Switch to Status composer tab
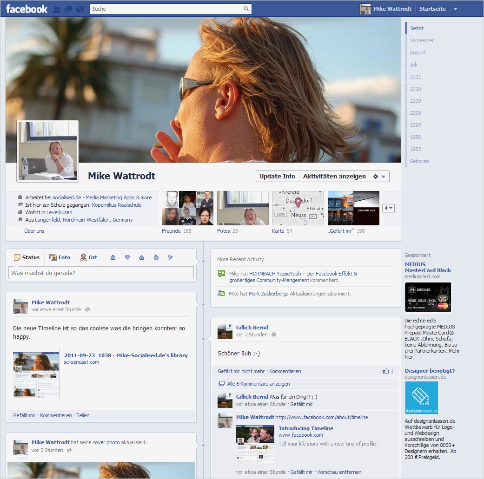Image resolution: width=484 pixels, height=479 pixels. pos(27,257)
